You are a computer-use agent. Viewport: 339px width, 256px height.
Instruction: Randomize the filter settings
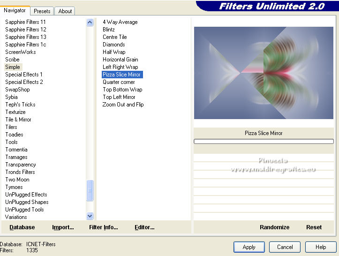pyautogui.click(x=275, y=227)
